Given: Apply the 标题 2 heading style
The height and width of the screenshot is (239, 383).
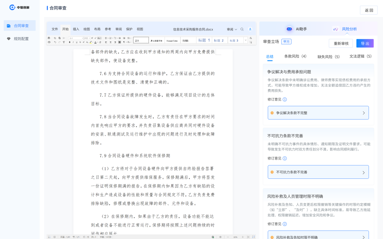Looking at the screenshot, I should [x=219, y=40].
